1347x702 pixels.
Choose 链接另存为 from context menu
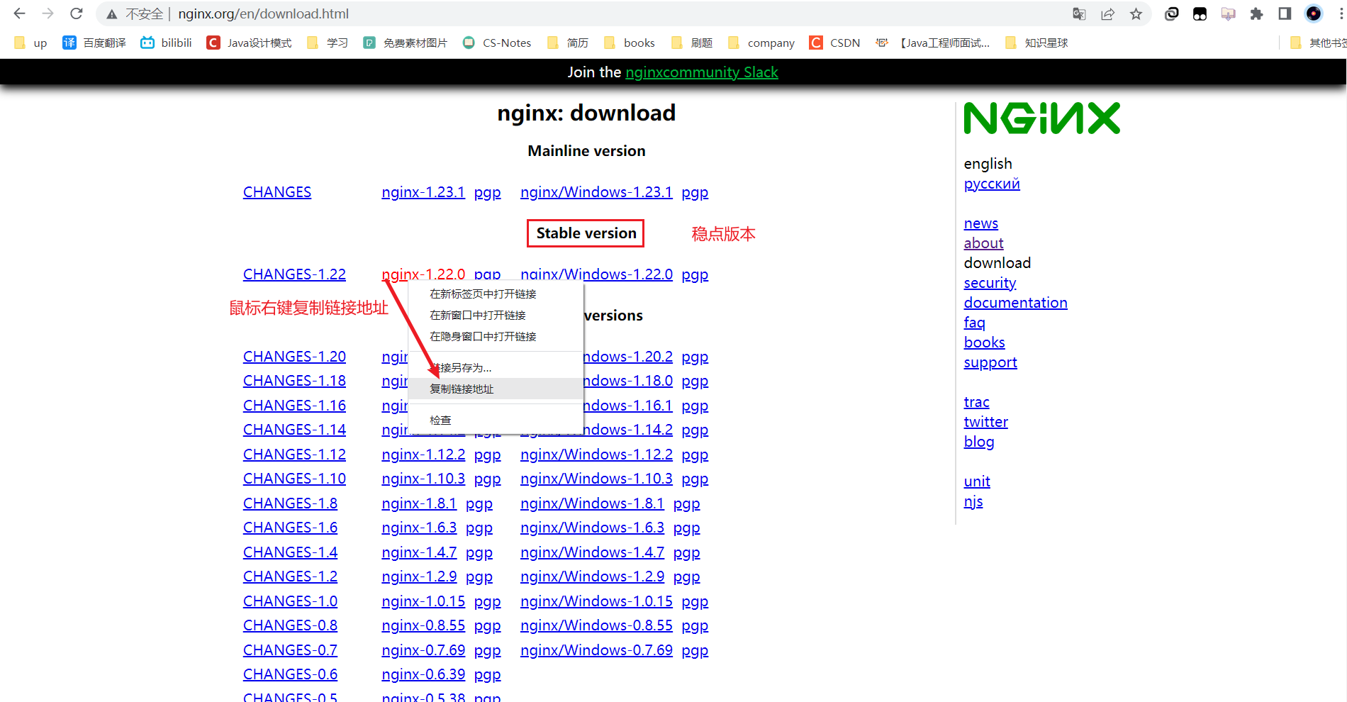point(496,368)
